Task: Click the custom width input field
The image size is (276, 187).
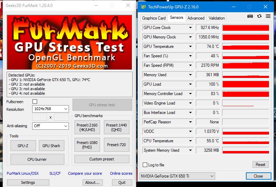Action: [x=40, y=117]
